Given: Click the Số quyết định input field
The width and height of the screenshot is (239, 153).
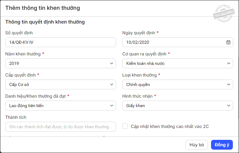Looking at the screenshot, I should pos(61,42).
